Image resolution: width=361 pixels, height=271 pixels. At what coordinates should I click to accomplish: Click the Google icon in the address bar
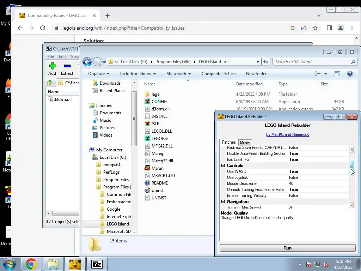pos(292,28)
